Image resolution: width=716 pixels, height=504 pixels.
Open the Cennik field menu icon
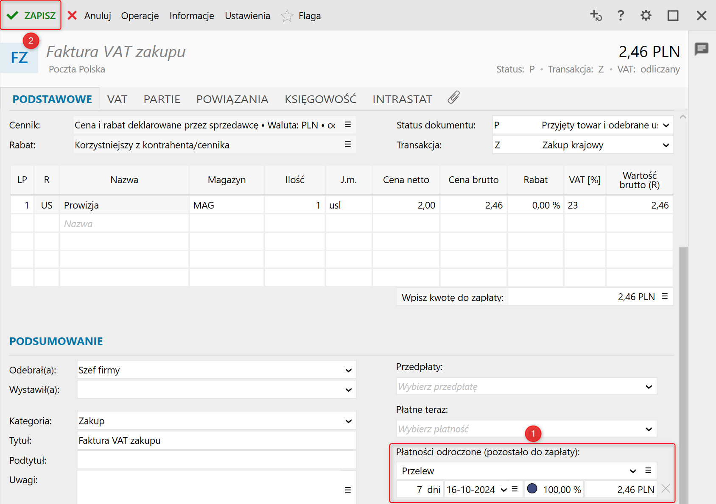348,125
